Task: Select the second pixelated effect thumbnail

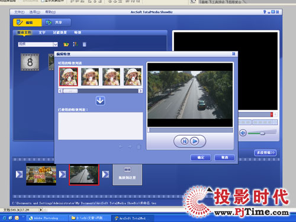Action: pos(90,77)
